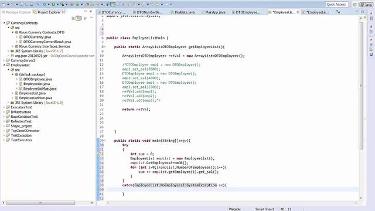Viewport: 375px width, 211px height.
Task: Click the New wizard toolbar icon
Action: point(4,4)
